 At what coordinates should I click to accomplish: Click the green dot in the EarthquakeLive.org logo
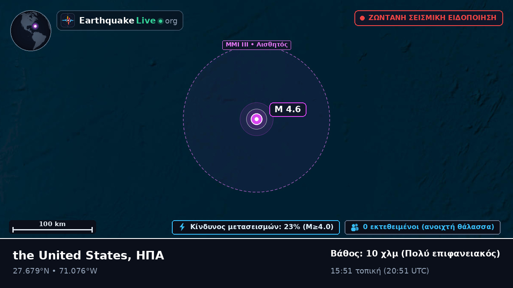click(161, 21)
